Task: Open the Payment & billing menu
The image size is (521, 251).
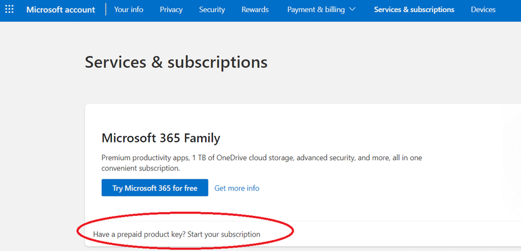Action: point(316,10)
